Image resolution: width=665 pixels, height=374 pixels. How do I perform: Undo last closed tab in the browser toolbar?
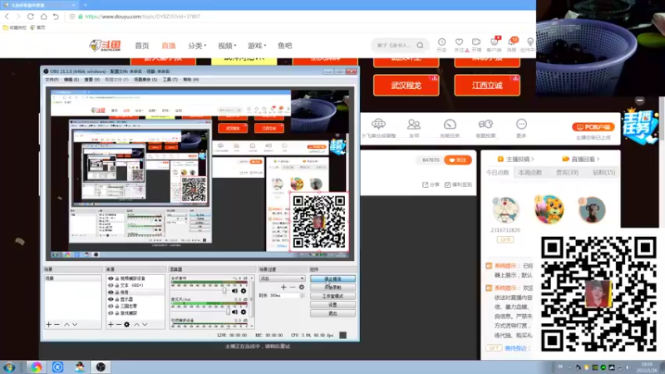click(x=56, y=17)
